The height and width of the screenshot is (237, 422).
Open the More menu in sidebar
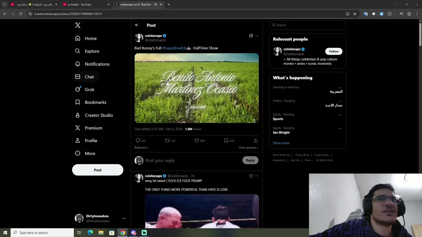click(x=85, y=153)
